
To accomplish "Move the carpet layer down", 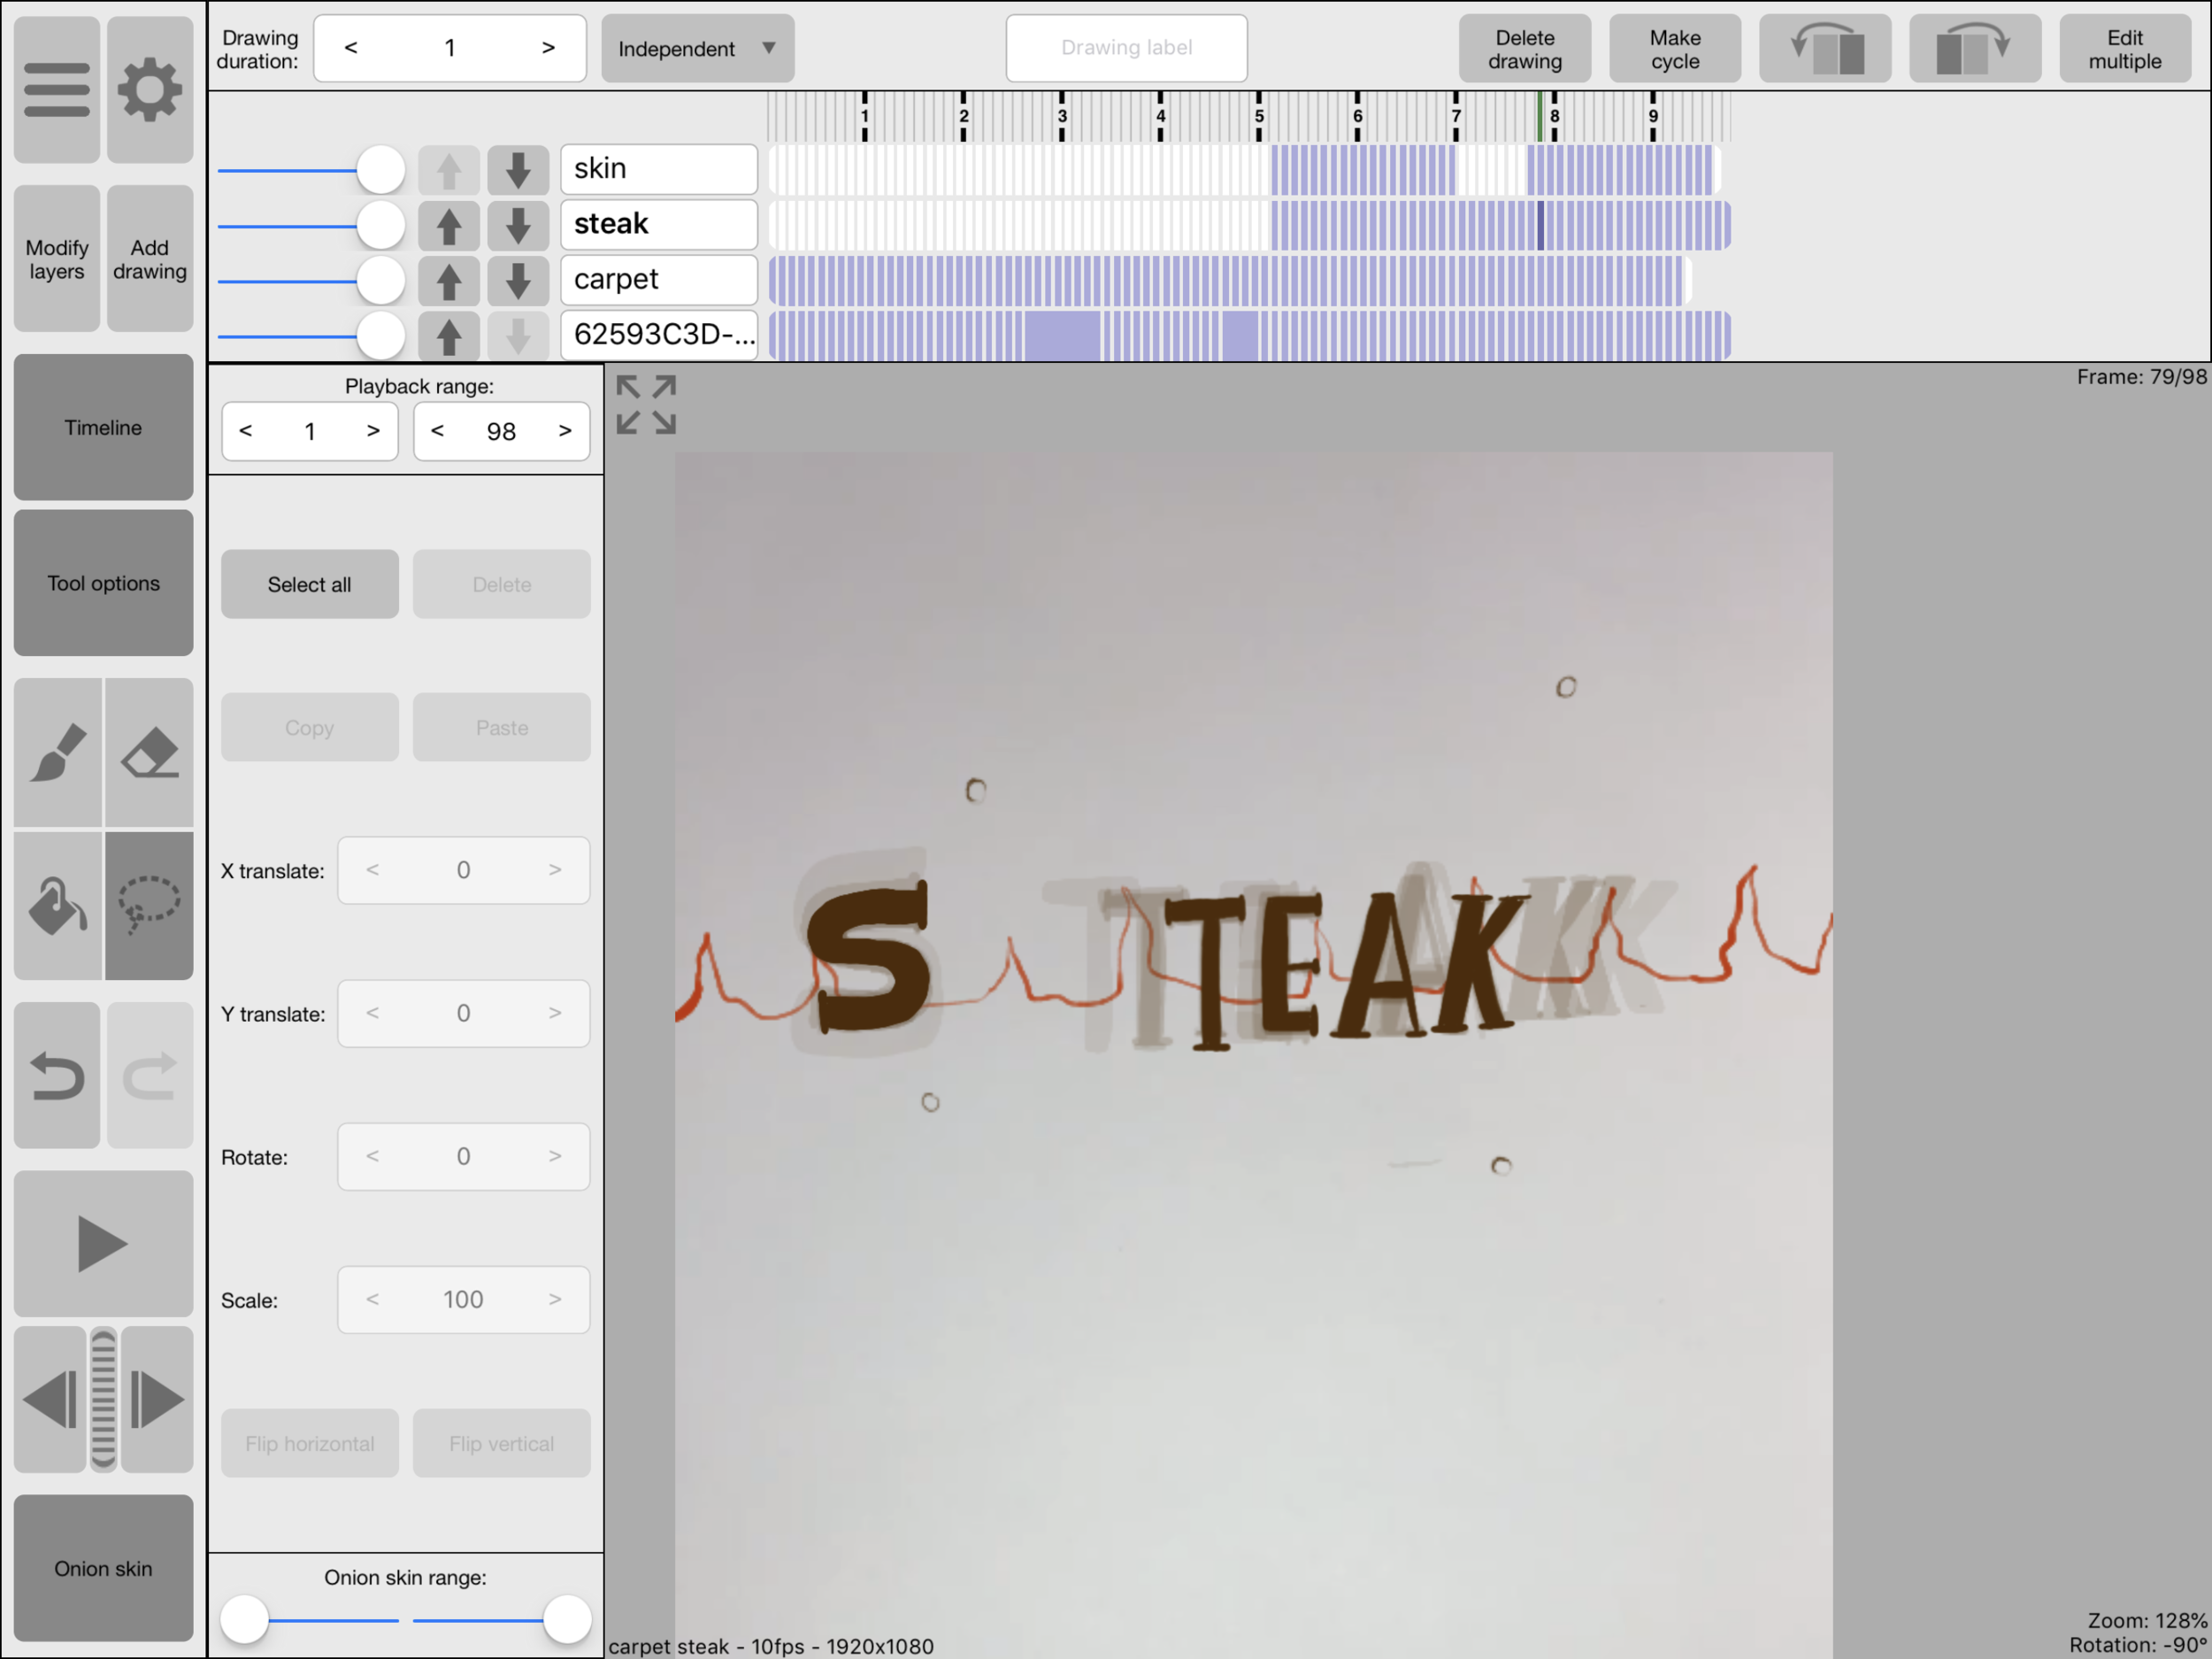I will (x=518, y=282).
